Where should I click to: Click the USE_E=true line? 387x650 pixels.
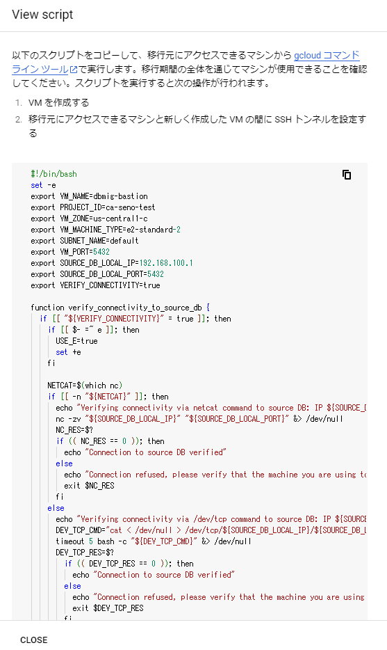point(76,341)
